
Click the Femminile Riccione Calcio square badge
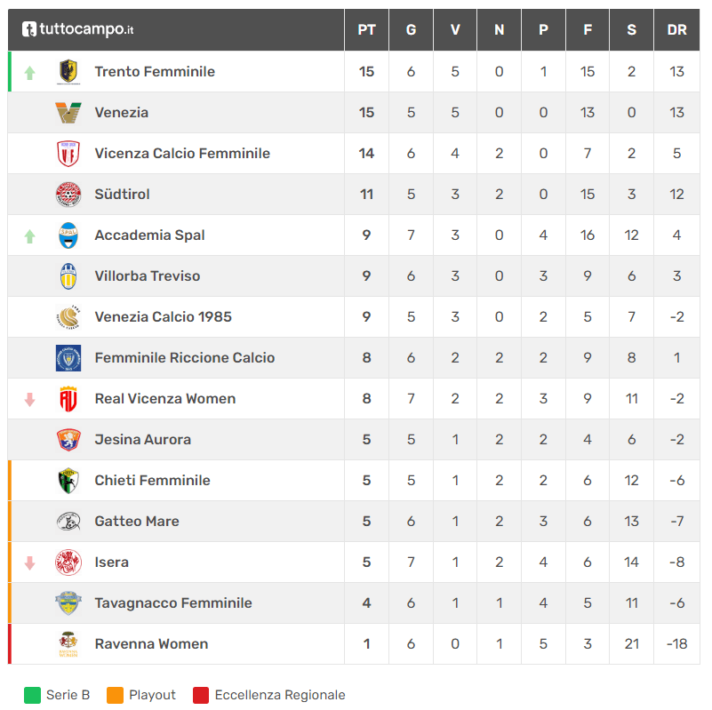68,358
